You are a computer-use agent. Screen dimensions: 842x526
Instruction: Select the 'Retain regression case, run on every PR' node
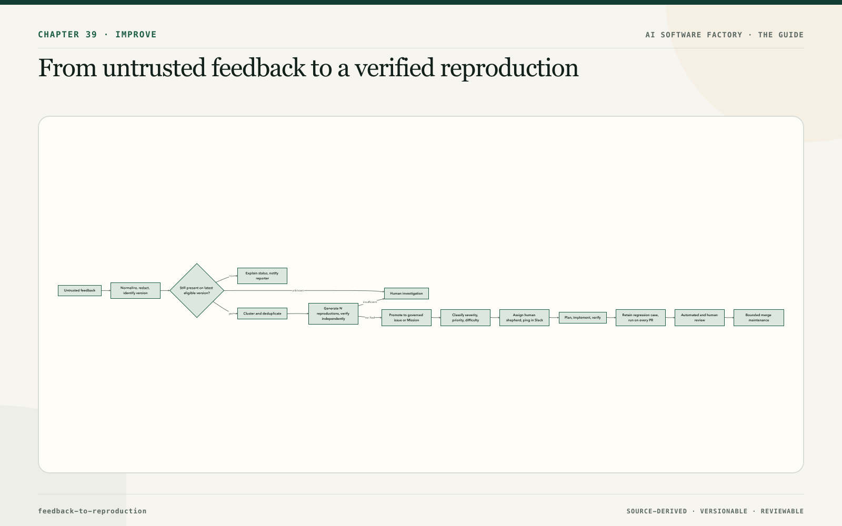click(x=640, y=318)
